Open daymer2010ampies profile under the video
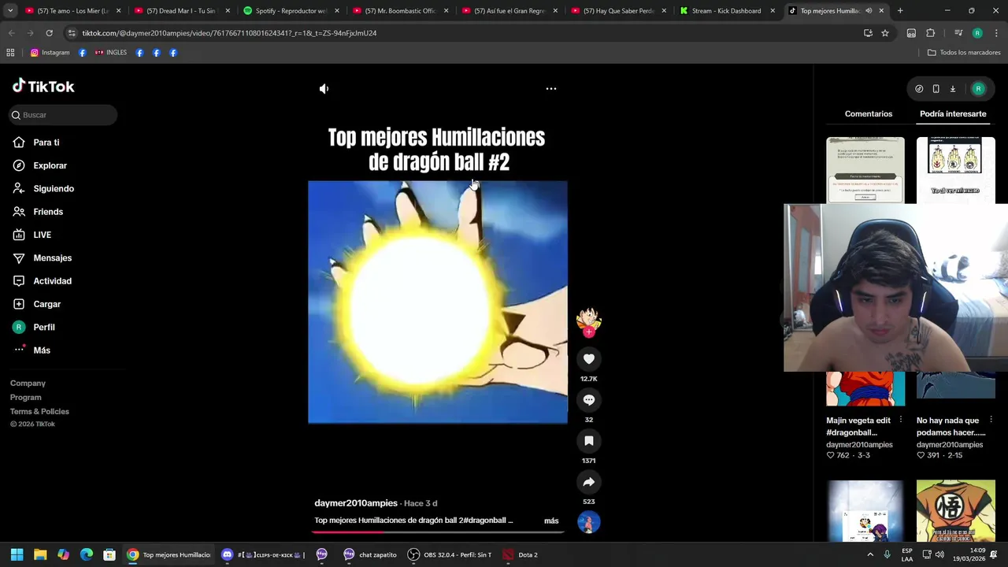 coord(356,503)
